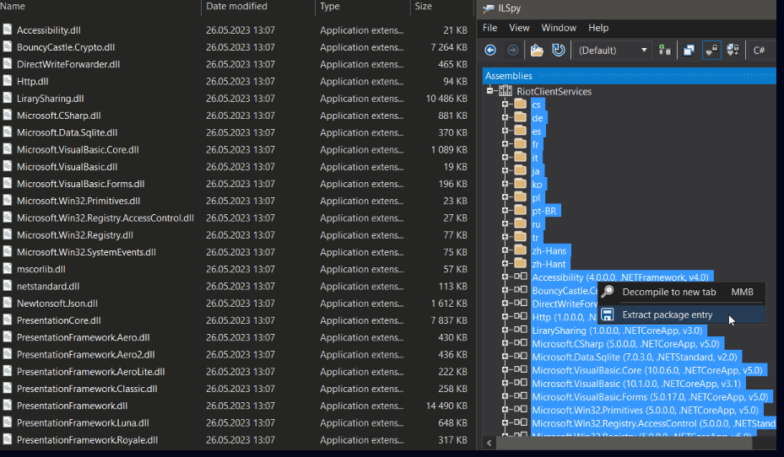Sort files by Name column header
Viewport: 784px width, 457px height.
[100, 7]
